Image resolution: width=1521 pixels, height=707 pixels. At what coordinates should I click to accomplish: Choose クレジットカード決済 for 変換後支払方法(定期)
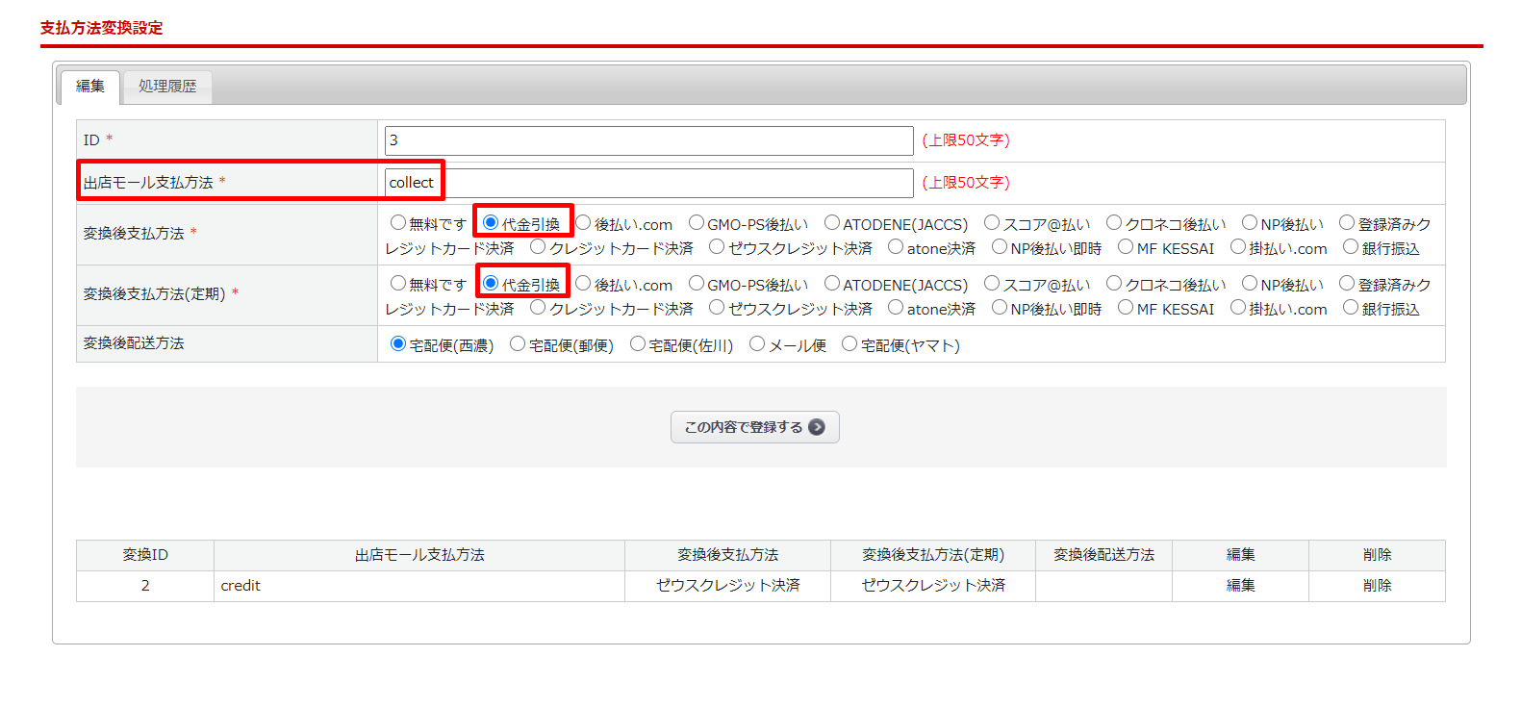(x=538, y=308)
